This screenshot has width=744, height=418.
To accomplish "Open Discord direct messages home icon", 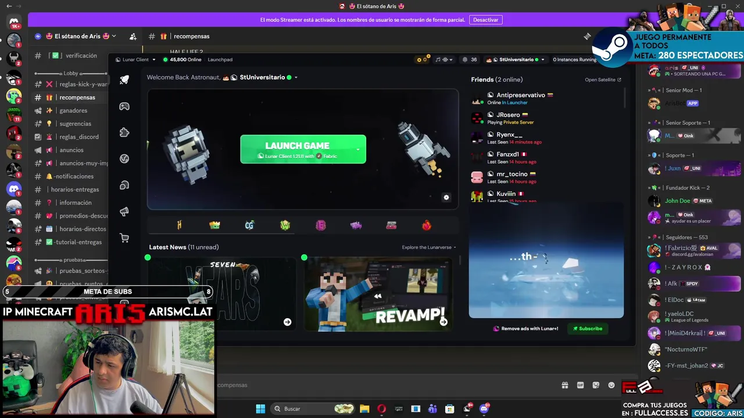I will coord(14,22).
